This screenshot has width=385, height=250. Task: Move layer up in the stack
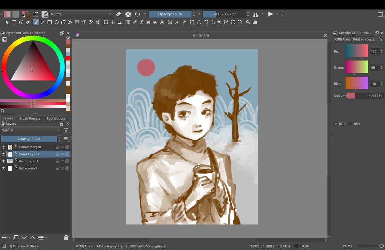tap(32, 238)
